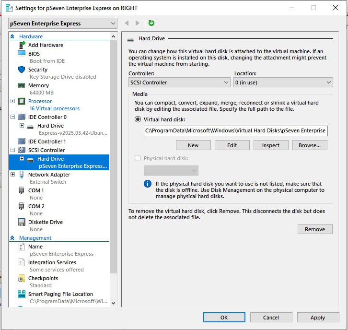This screenshot has width=348, height=330.
Task: Click the Network Adapter icon
Action: 22,175
